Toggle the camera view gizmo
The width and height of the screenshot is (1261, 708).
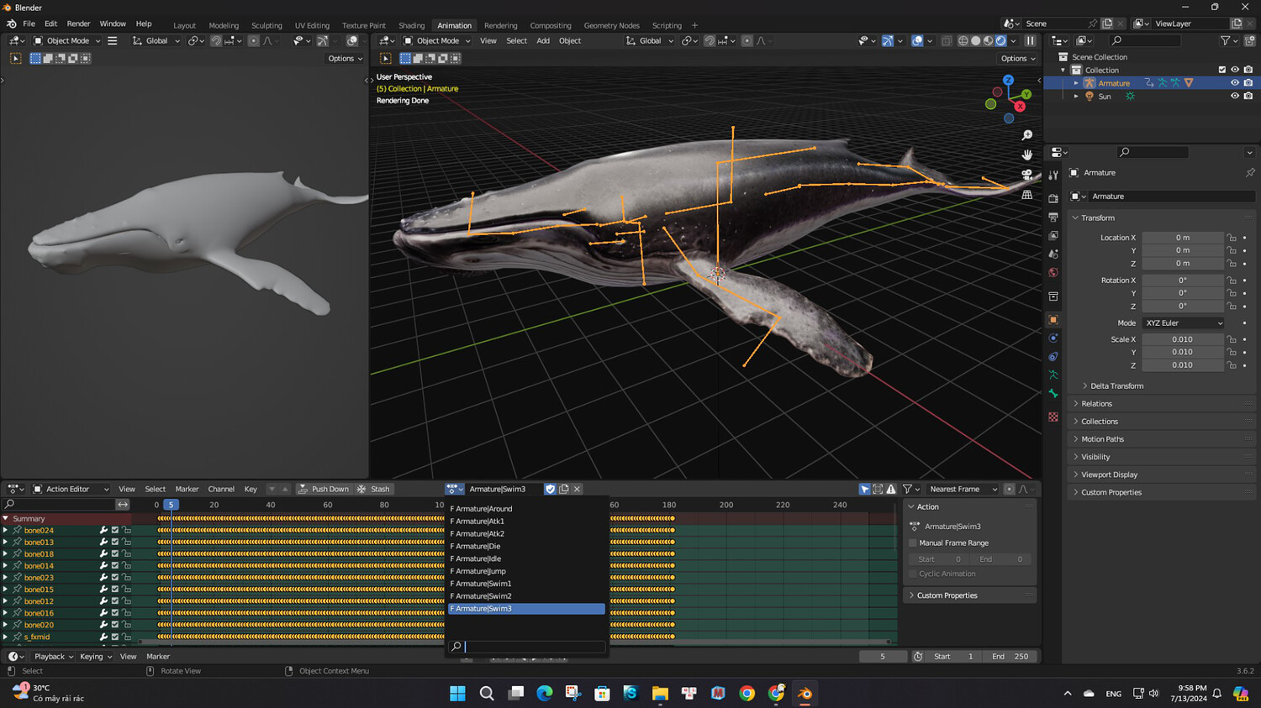pyautogui.click(x=1026, y=175)
